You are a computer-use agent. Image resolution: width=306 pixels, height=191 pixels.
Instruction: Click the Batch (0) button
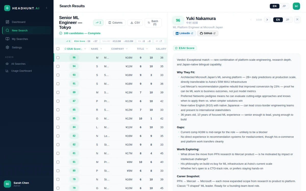tap(153, 22)
